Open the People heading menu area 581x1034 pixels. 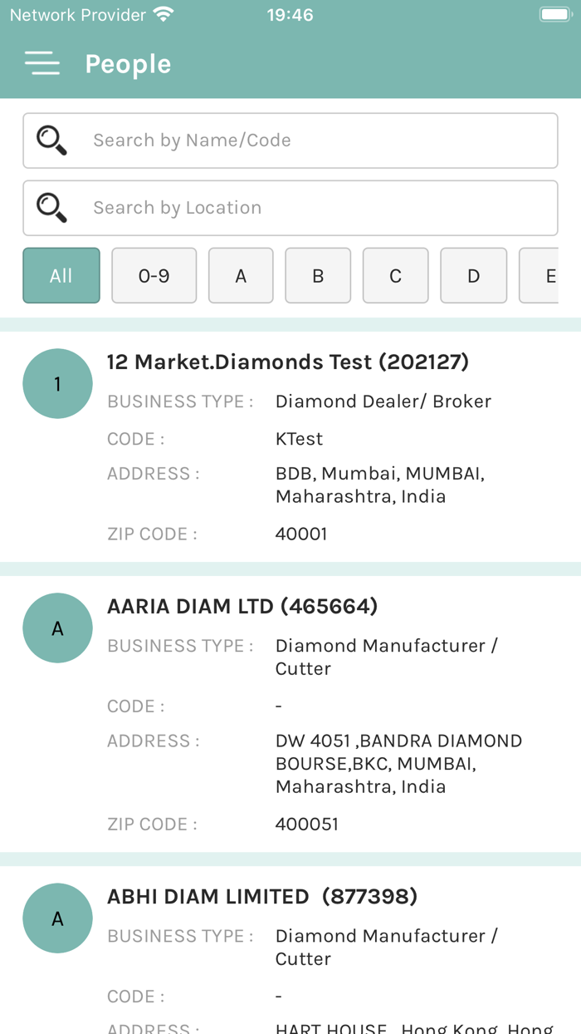click(127, 63)
